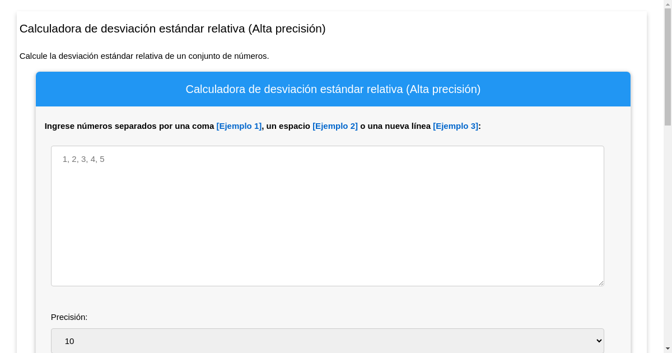Open the Precisión dropdown menu
Screen dimensions: 672x353
point(327,341)
